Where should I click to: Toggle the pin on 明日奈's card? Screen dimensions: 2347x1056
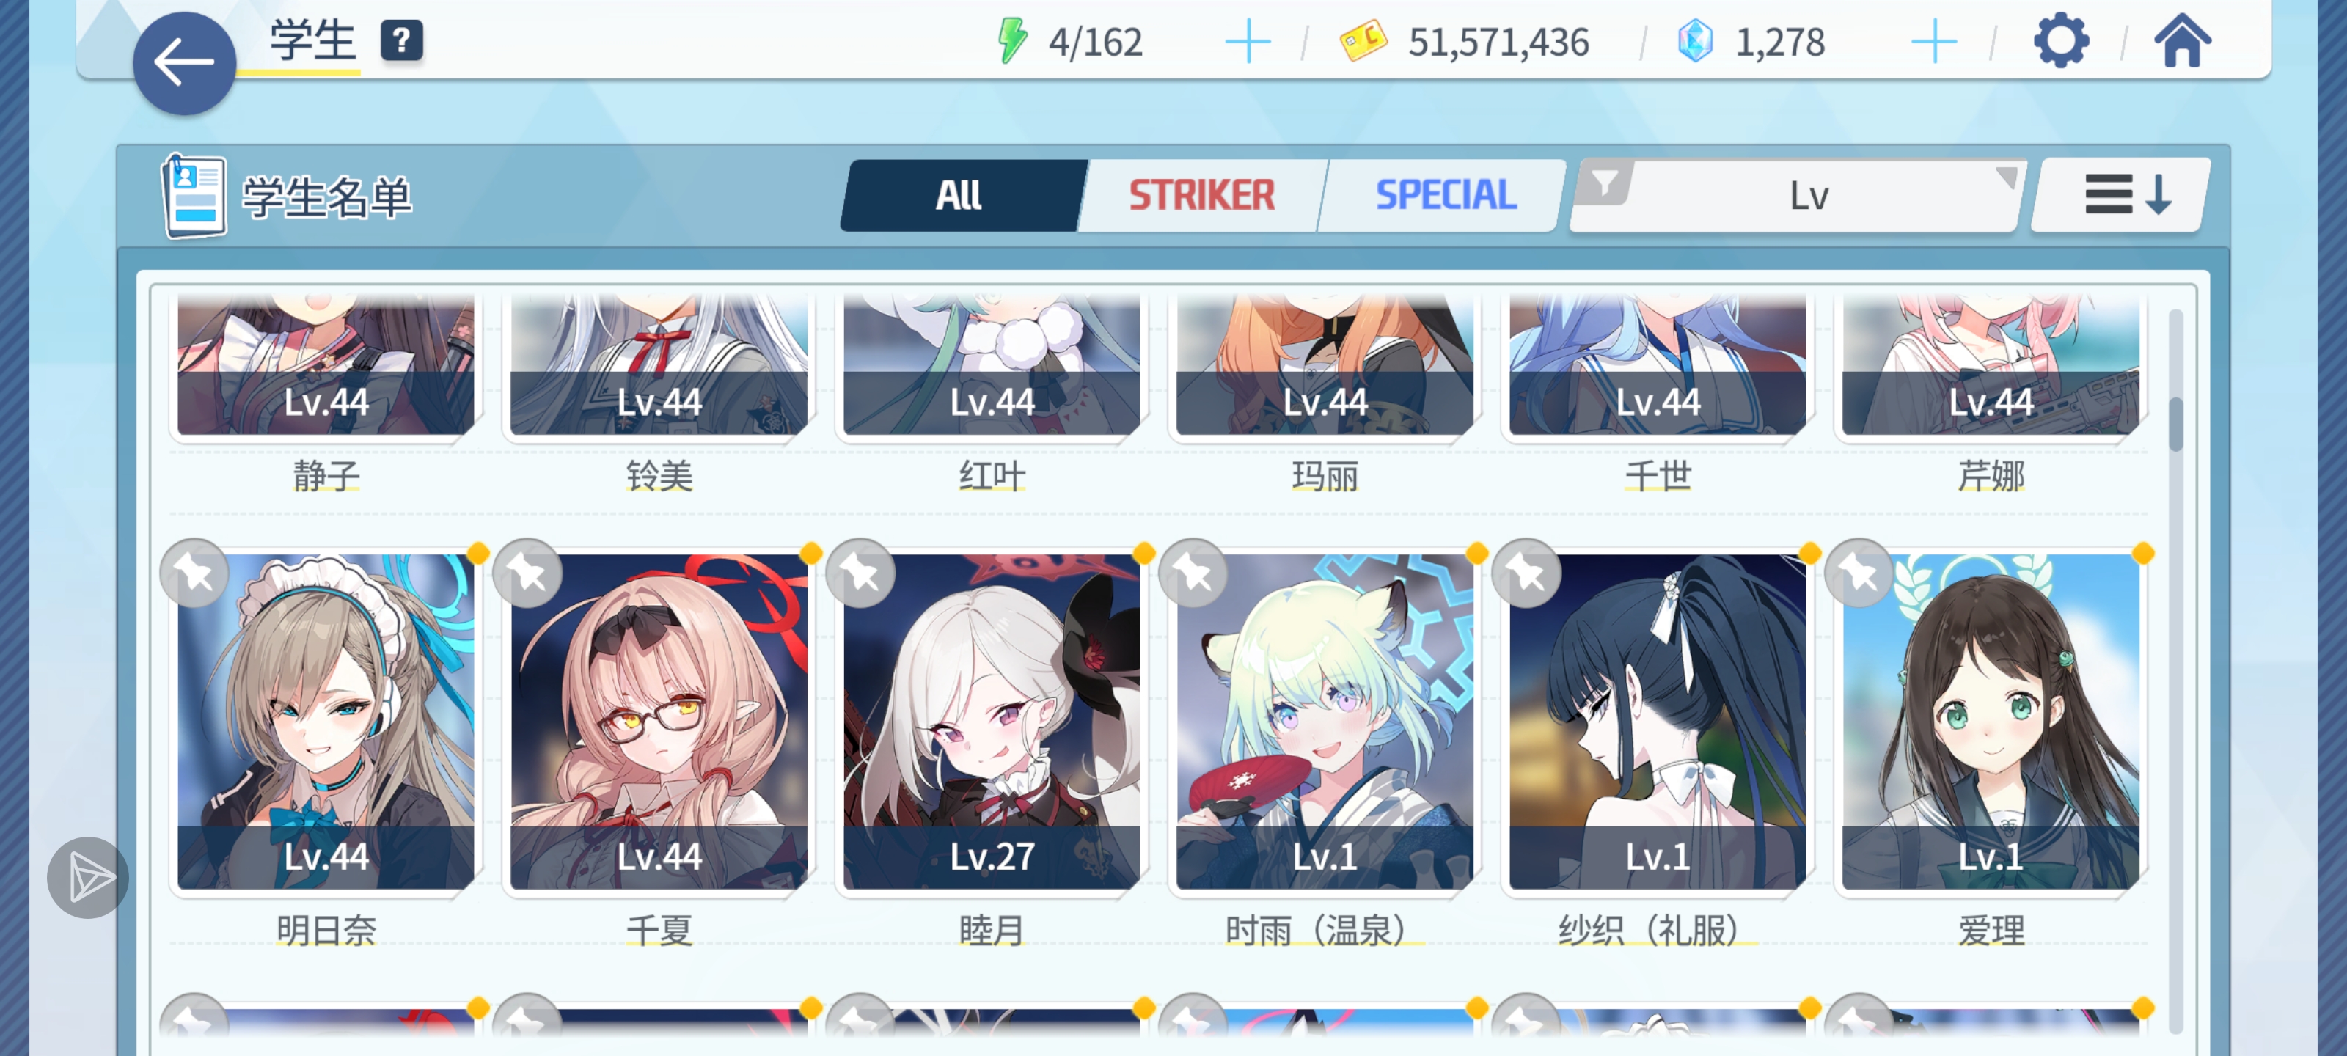[x=194, y=573]
